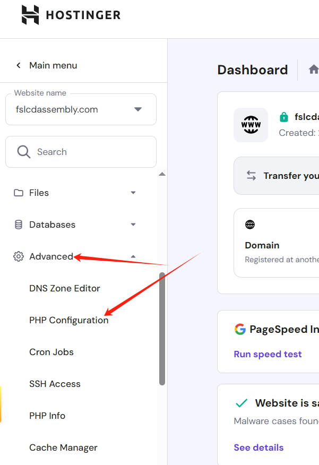Click the Domain globe icon
319x465 pixels.
(x=249, y=225)
